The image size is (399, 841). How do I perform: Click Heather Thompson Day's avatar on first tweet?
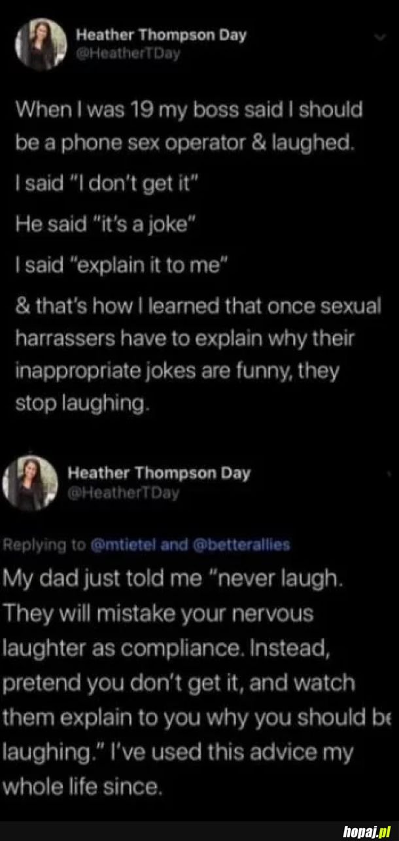pos(41,42)
